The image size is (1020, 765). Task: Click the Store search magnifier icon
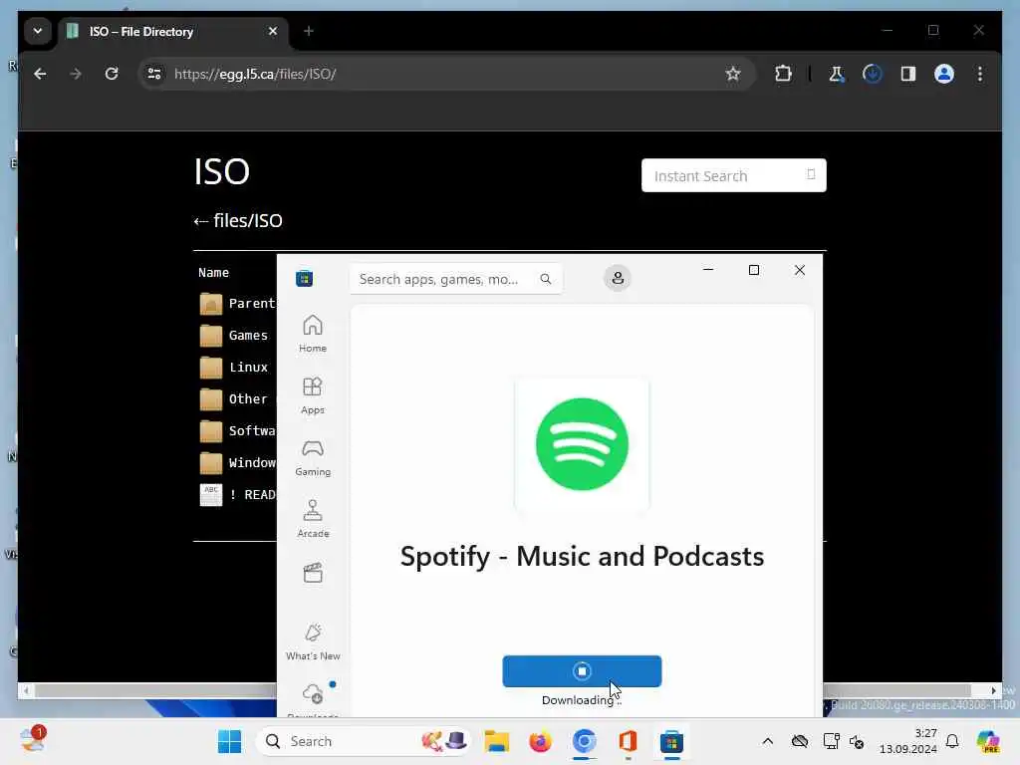(546, 279)
